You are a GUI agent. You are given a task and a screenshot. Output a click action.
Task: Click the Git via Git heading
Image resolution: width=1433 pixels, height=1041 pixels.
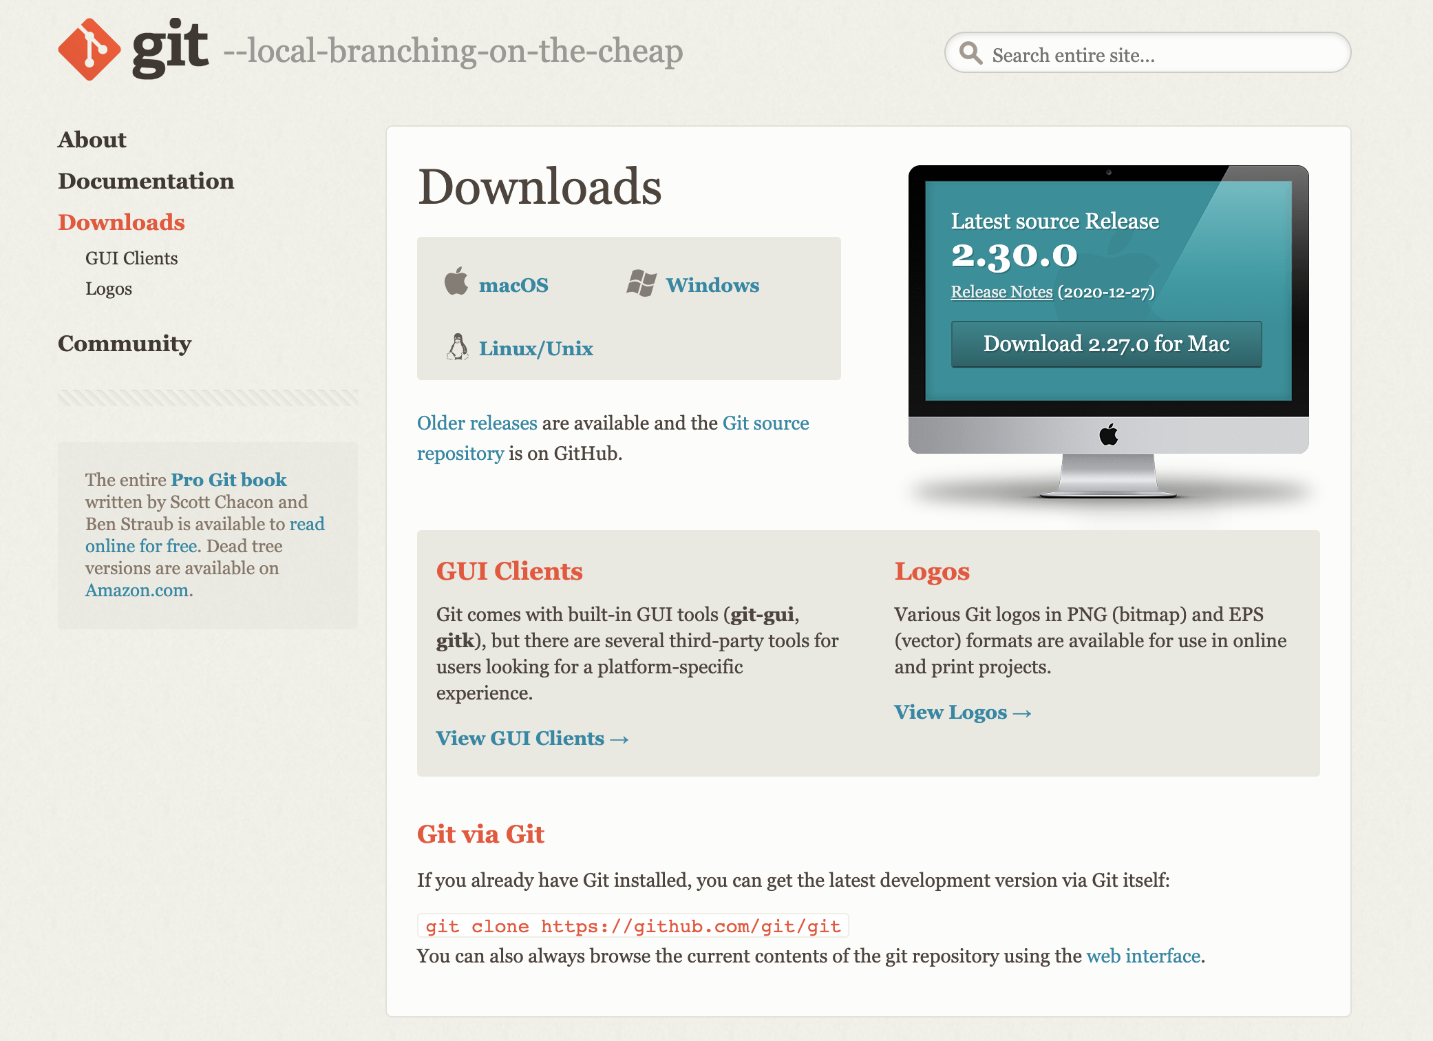[480, 834]
